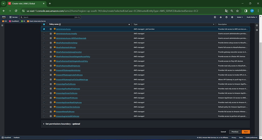Image resolution: width=262 pixels, height=140 pixels.
Task: Bookmark this page with the star icon
Action: (237, 11)
